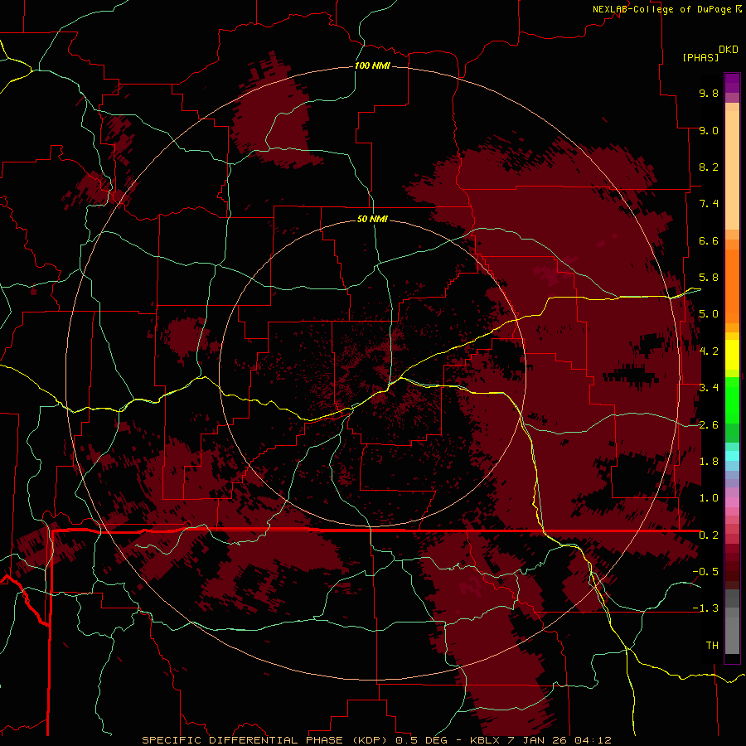Click the 0.2 value on the color scale
The height and width of the screenshot is (746, 746).
pos(709,535)
